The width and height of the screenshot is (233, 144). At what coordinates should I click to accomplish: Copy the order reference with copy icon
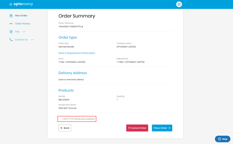click(82, 26)
